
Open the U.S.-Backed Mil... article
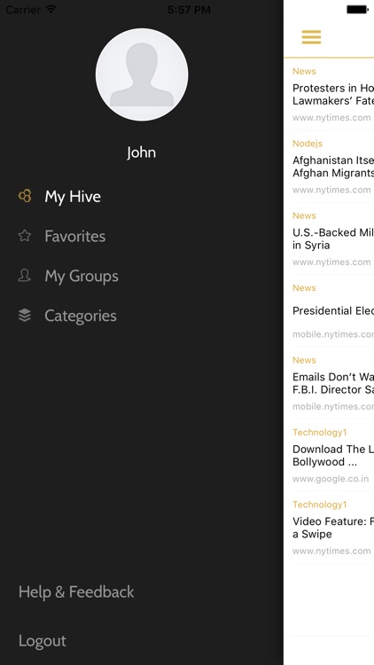click(x=333, y=239)
